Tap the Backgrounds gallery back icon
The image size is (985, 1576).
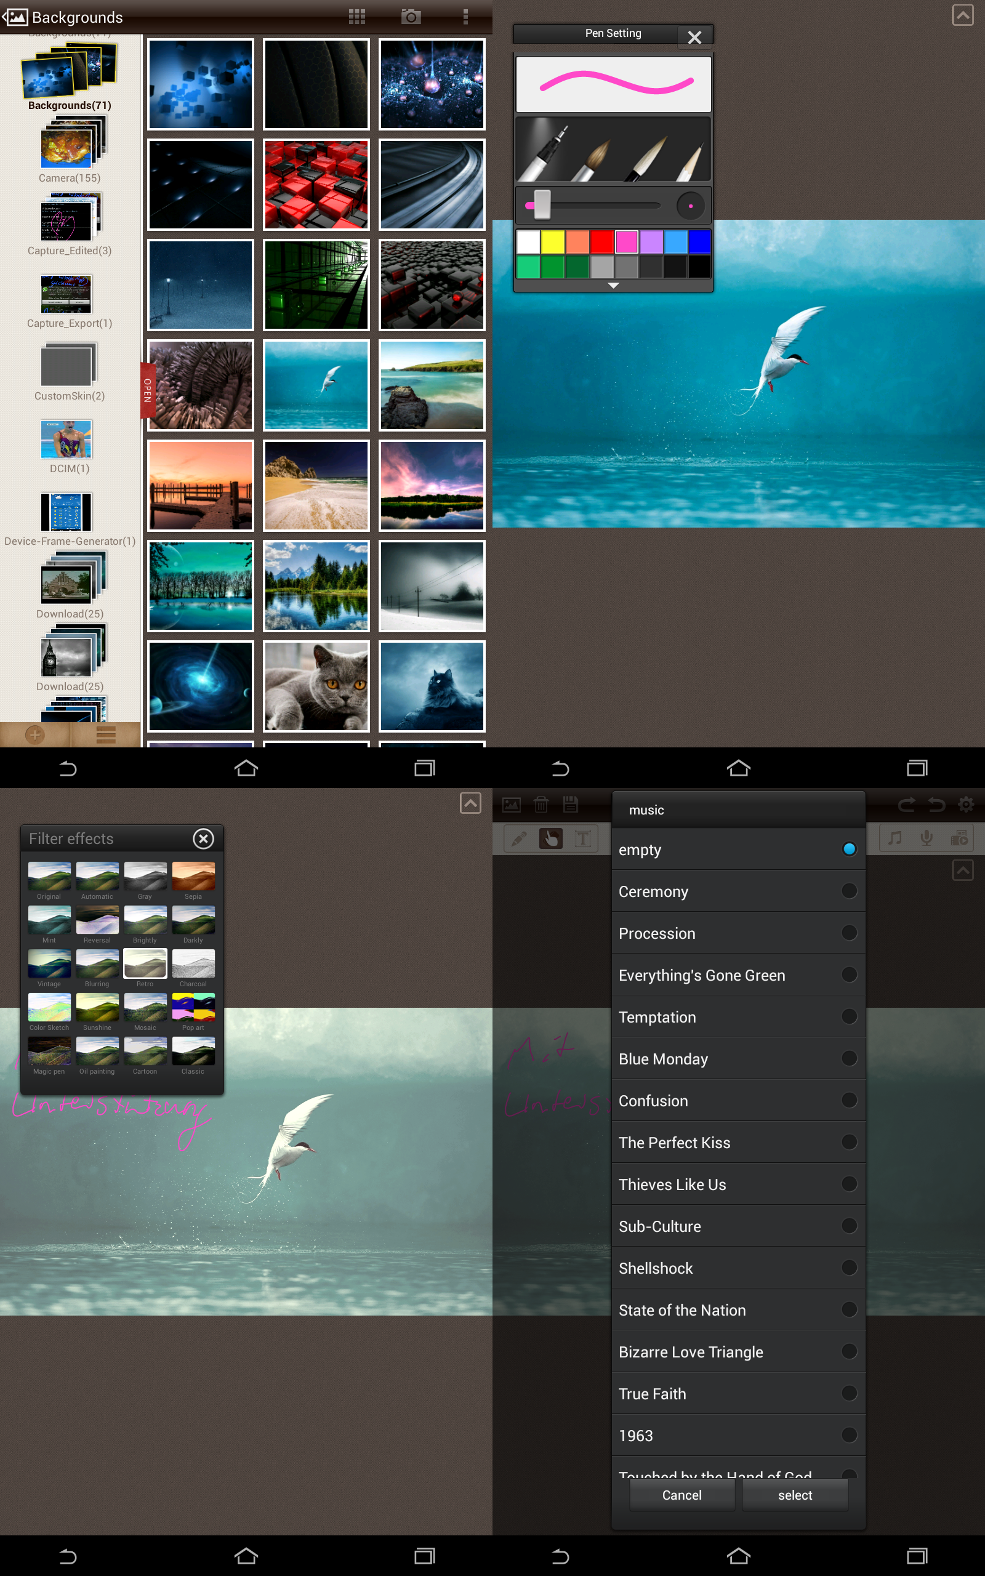click(x=15, y=17)
